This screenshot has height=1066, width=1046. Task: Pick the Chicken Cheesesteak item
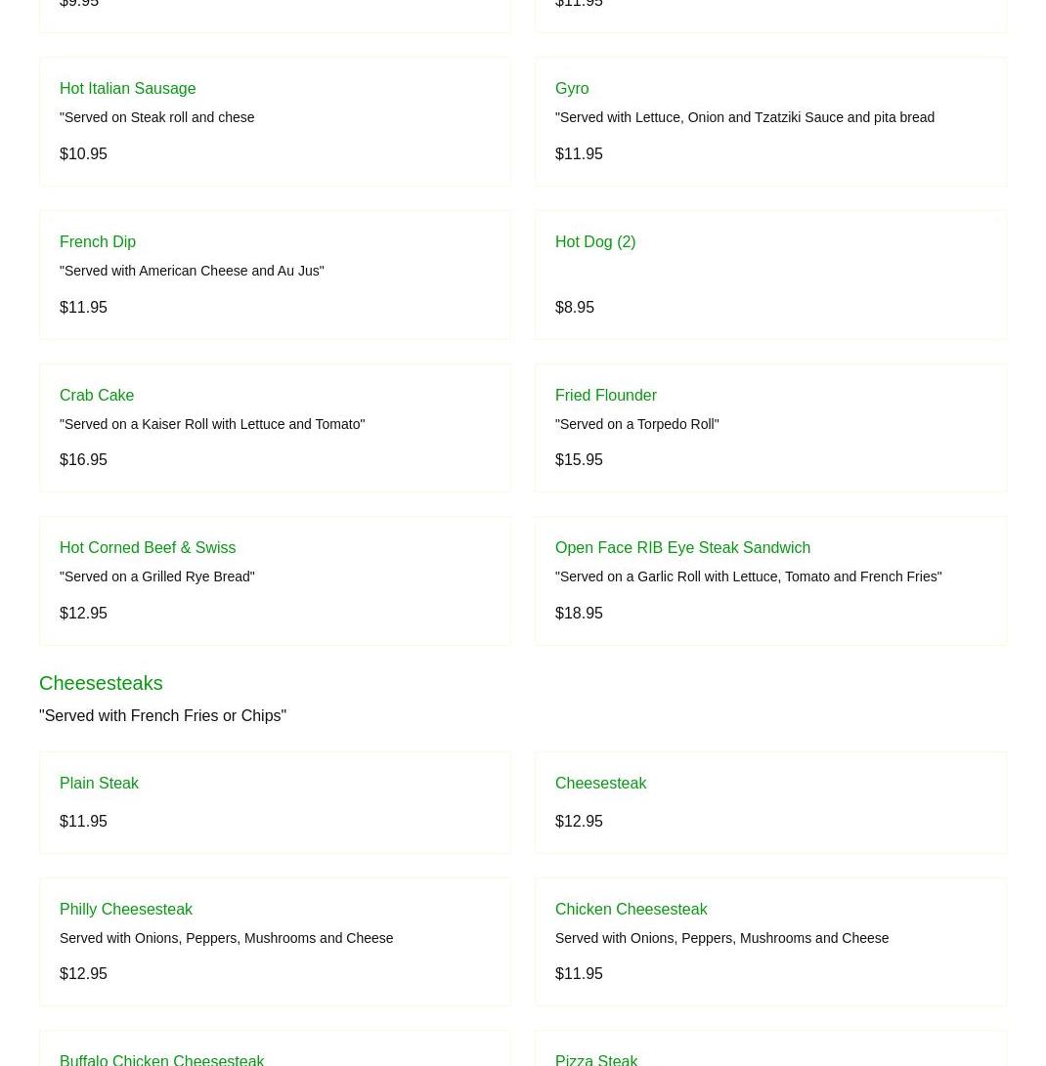click(x=631, y=910)
